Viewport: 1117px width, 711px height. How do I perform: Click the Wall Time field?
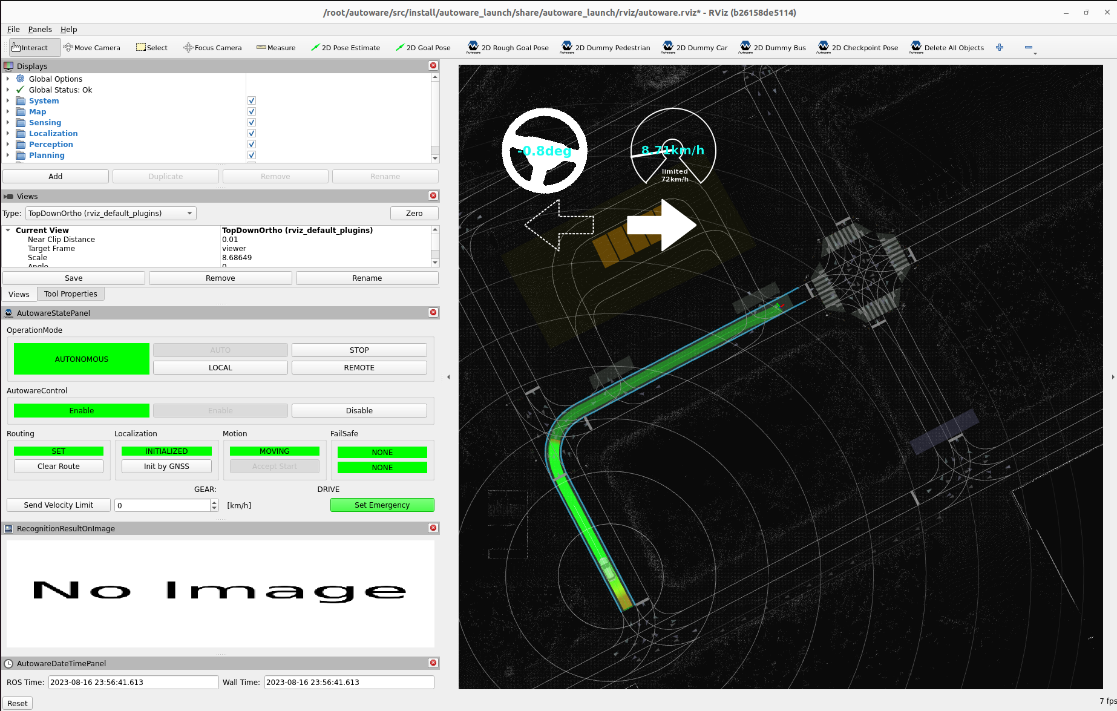click(349, 682)
